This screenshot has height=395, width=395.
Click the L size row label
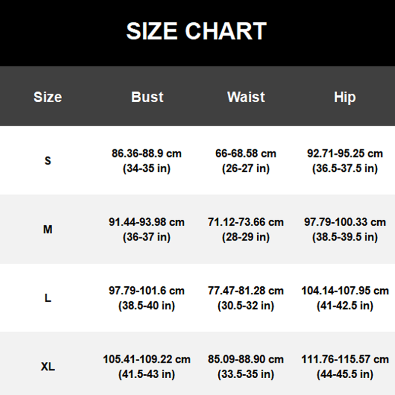[47, 298]
